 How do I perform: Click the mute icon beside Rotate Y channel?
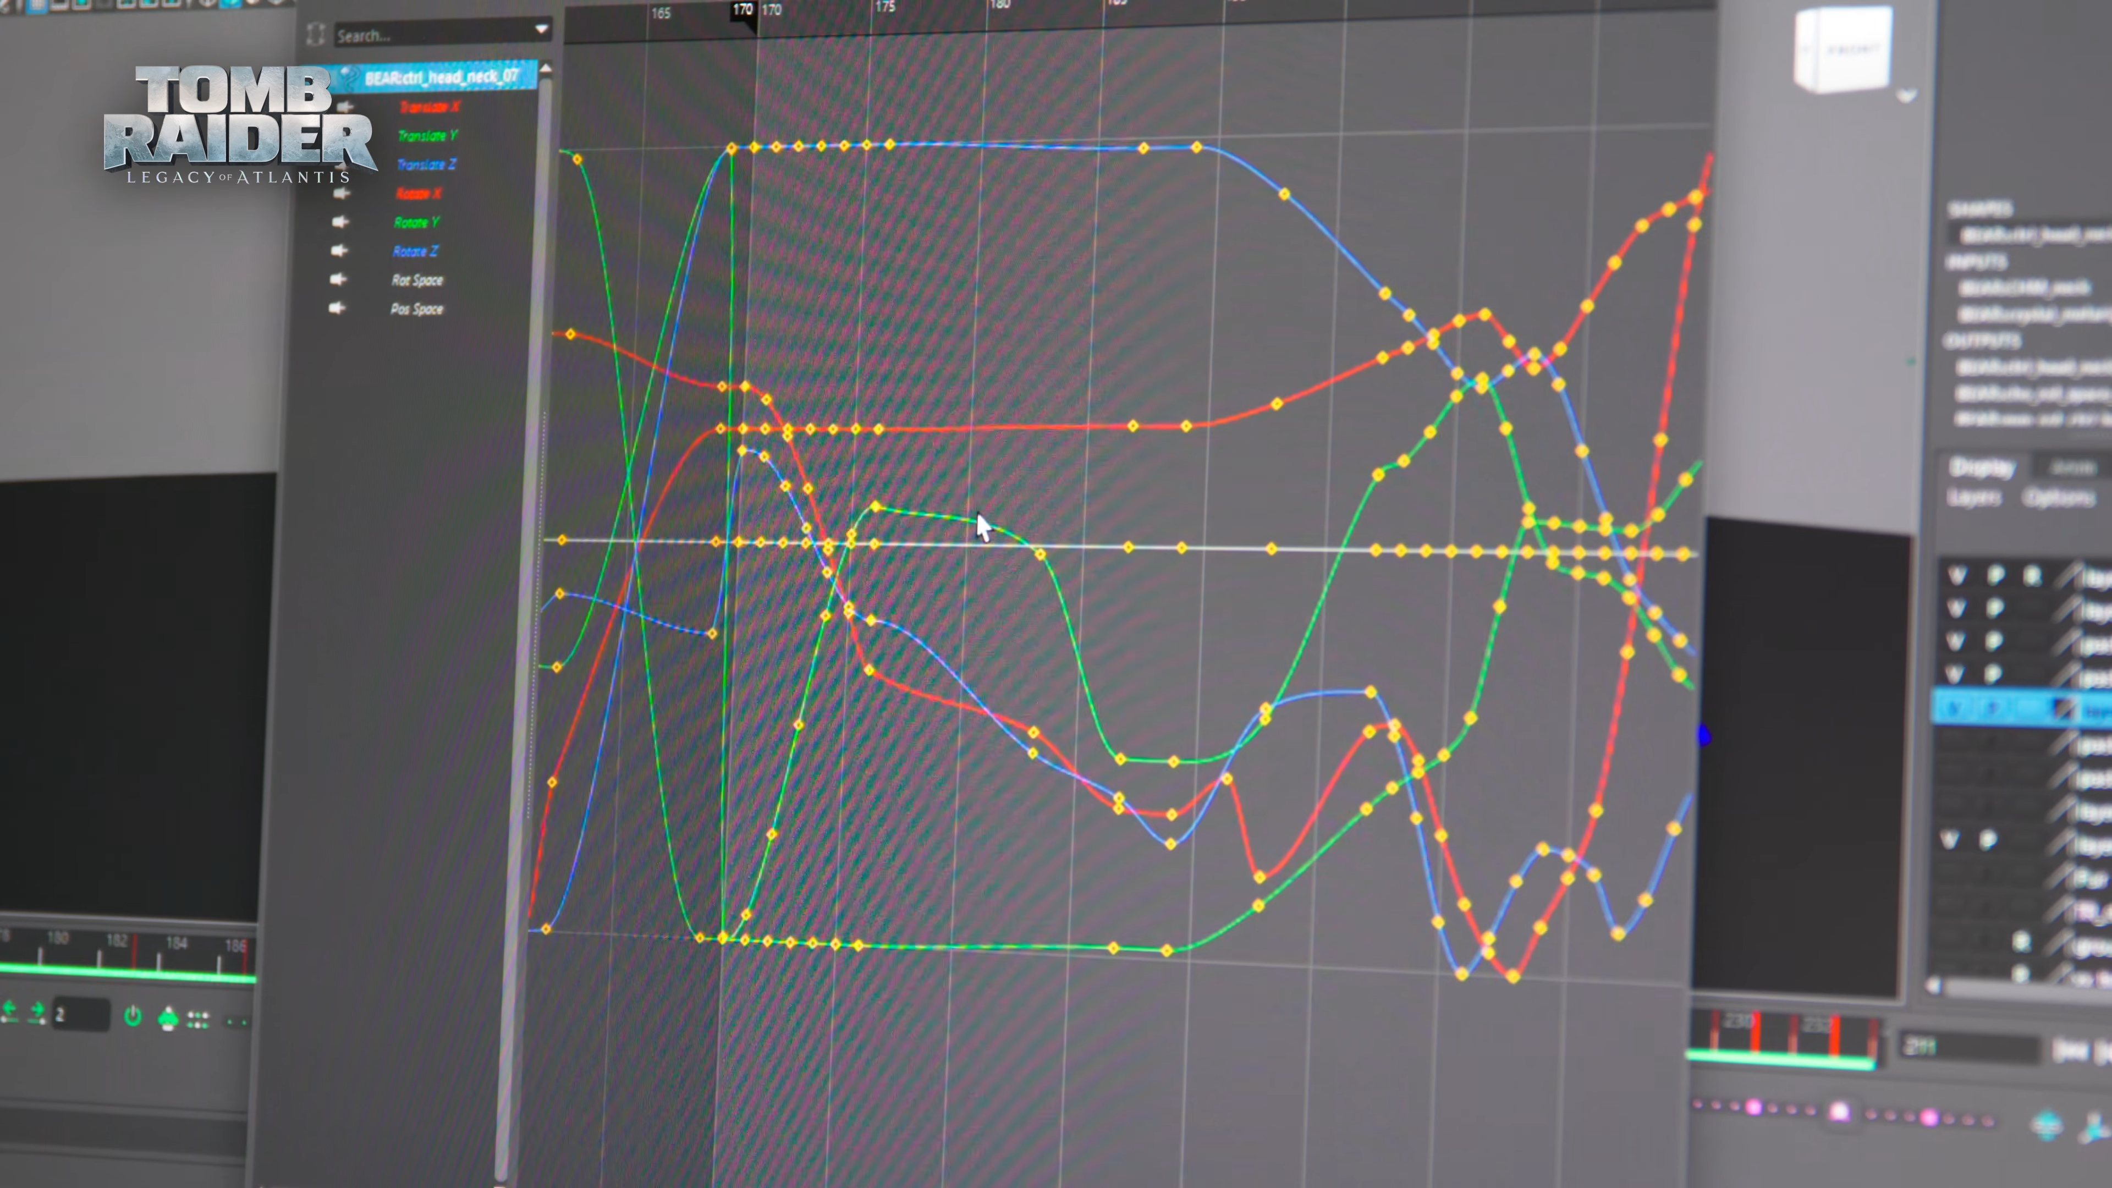click(339, 221)
